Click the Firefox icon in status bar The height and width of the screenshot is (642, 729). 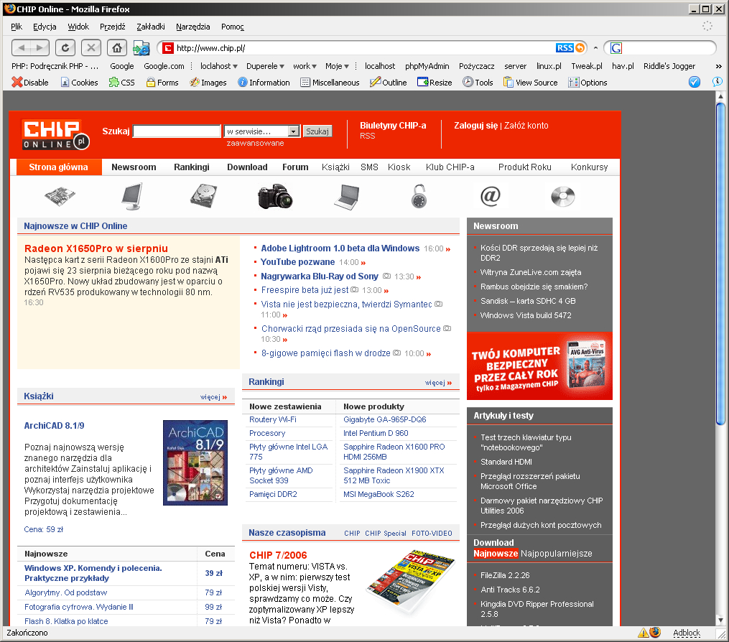(655, 632)
